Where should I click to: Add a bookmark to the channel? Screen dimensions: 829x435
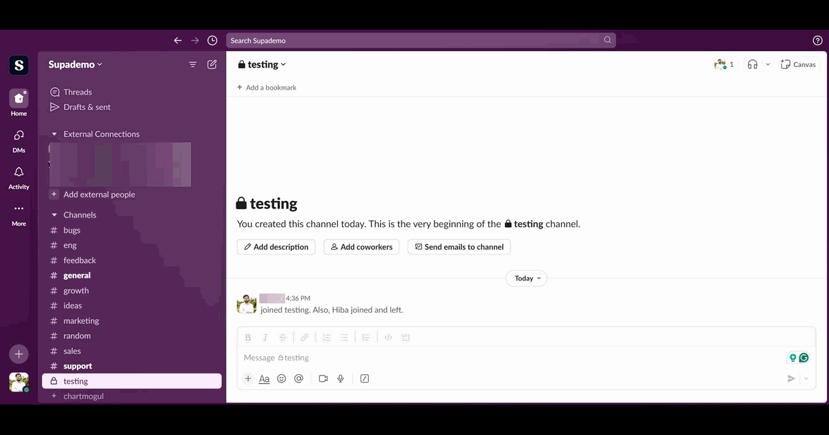click(x=267, y=88)
